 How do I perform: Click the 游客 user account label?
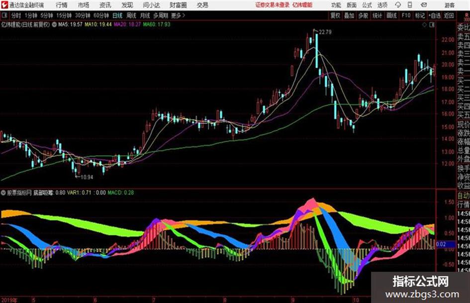449,5
